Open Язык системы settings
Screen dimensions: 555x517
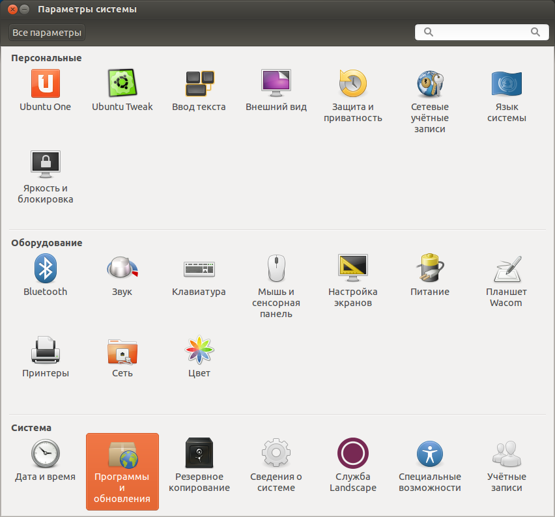[507, 96]
